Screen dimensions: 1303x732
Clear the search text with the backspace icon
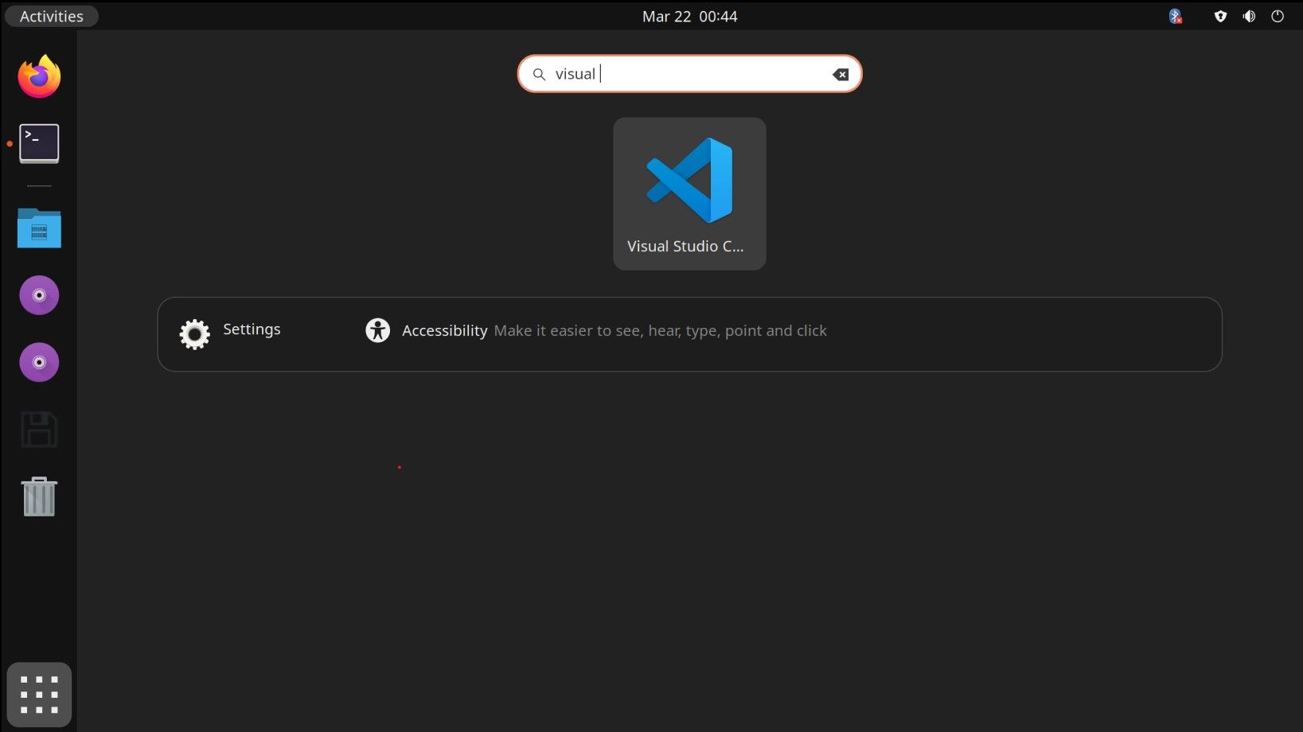click(840, 74)
